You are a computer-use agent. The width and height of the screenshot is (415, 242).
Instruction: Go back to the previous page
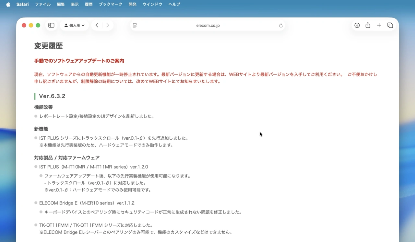[x=97, y=25]
